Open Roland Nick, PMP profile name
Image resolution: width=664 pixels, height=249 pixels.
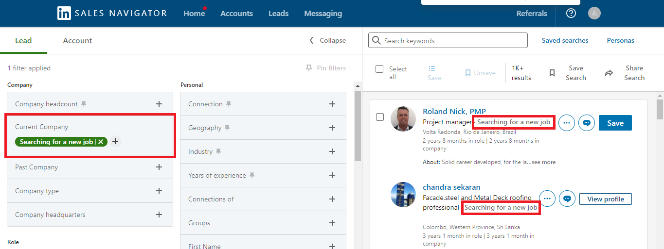(x=454, y=112)
